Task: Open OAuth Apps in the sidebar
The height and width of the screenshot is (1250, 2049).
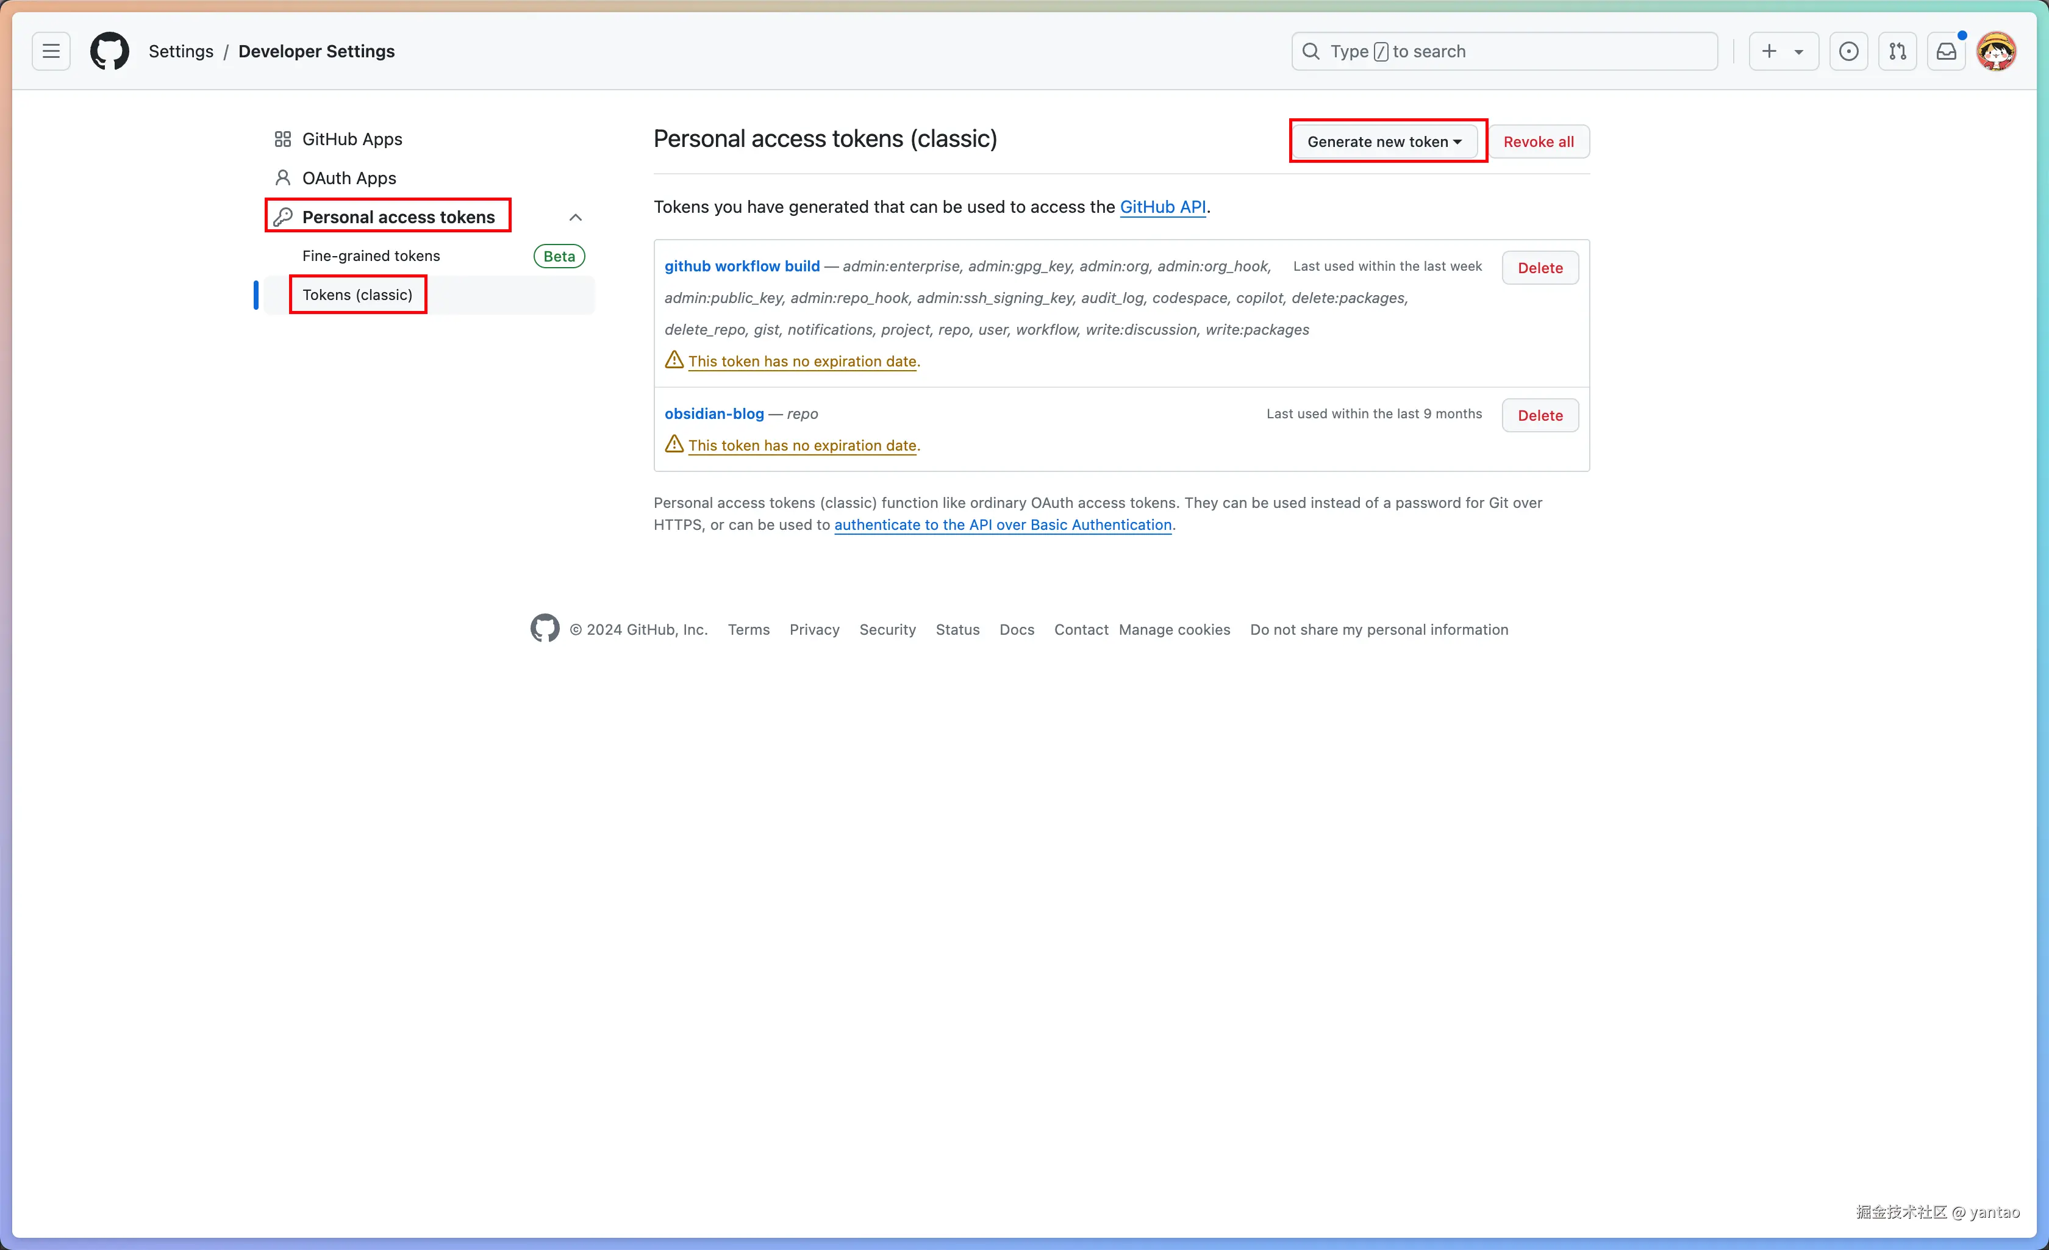Action: pyautogui.click(x=348, y=178)
